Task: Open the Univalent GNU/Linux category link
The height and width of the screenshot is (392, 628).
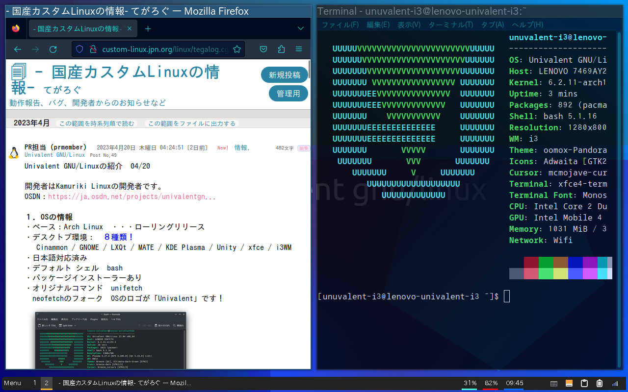Action: 55,155
